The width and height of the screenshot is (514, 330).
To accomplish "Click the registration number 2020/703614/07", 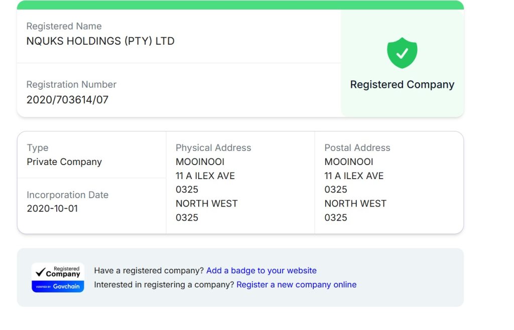I will [x=67, y=99].
